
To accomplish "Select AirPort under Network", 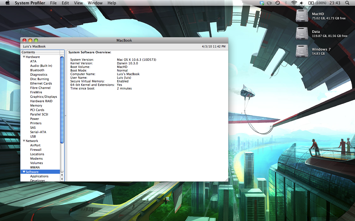I will click(x=35, y=145).
